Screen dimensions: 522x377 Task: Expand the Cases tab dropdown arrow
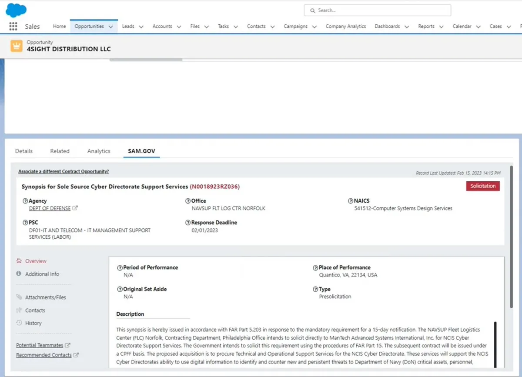[x=509, y=27]
